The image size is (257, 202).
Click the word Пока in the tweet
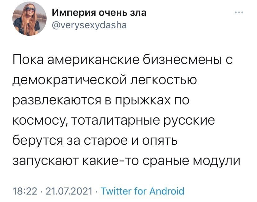(28, 60)
